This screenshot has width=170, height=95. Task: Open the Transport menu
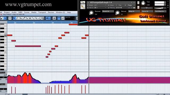point(42,12)
